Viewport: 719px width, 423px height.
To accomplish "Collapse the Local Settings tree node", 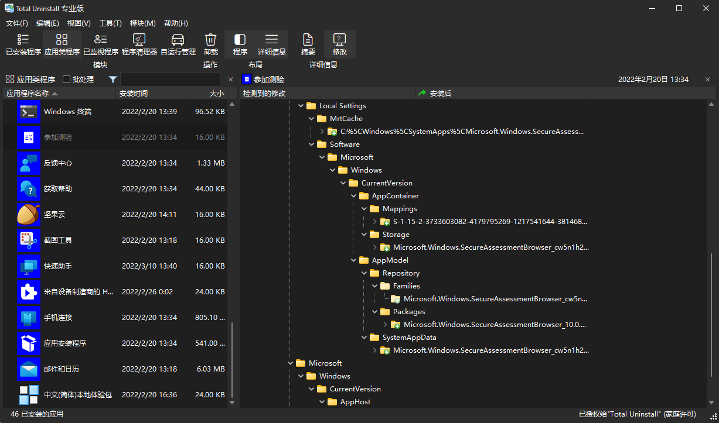I will click(301, 106).
